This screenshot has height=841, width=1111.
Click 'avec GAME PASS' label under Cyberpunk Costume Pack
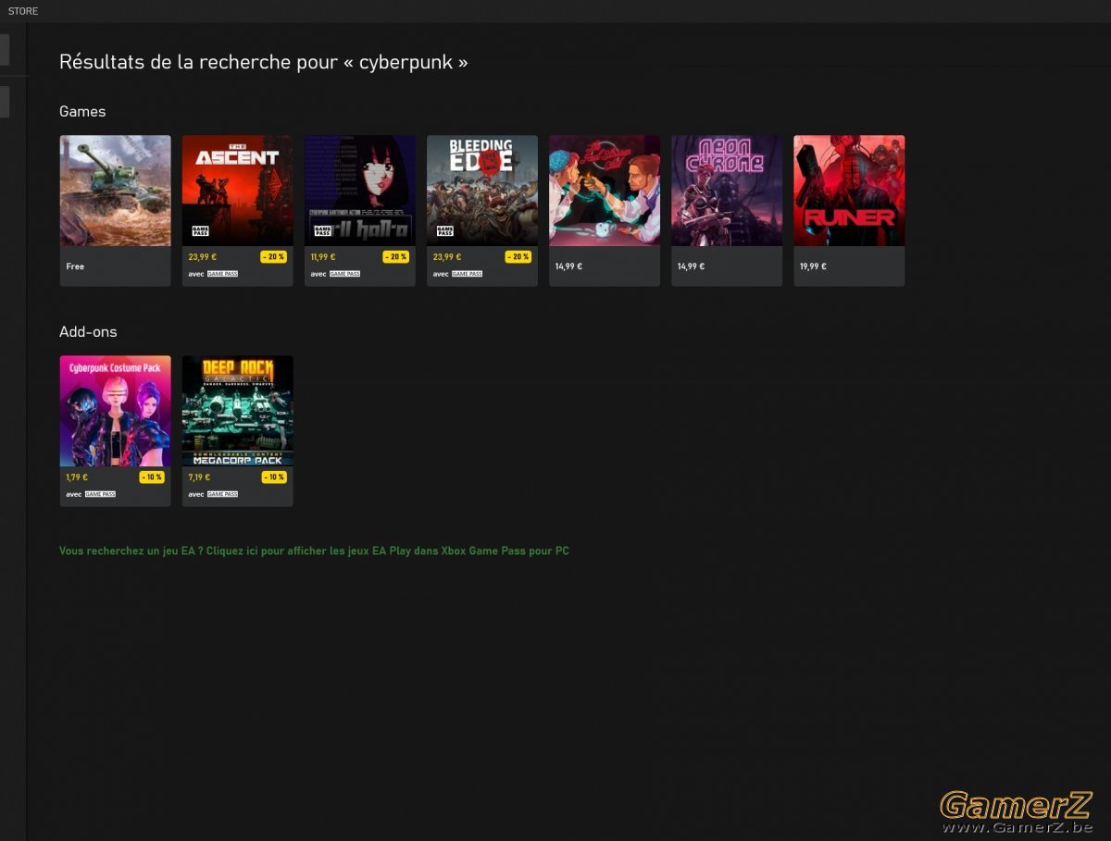(x=91, y=494)
